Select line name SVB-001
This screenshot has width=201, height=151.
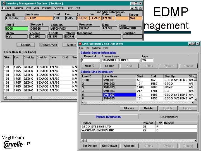tap(119, 80)
